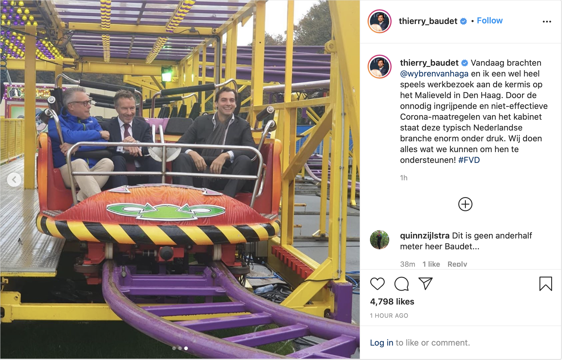This screenshot has height=360, width=562.
Task: Go to previous photo with left arrow
Action: (x=14, y=180)
